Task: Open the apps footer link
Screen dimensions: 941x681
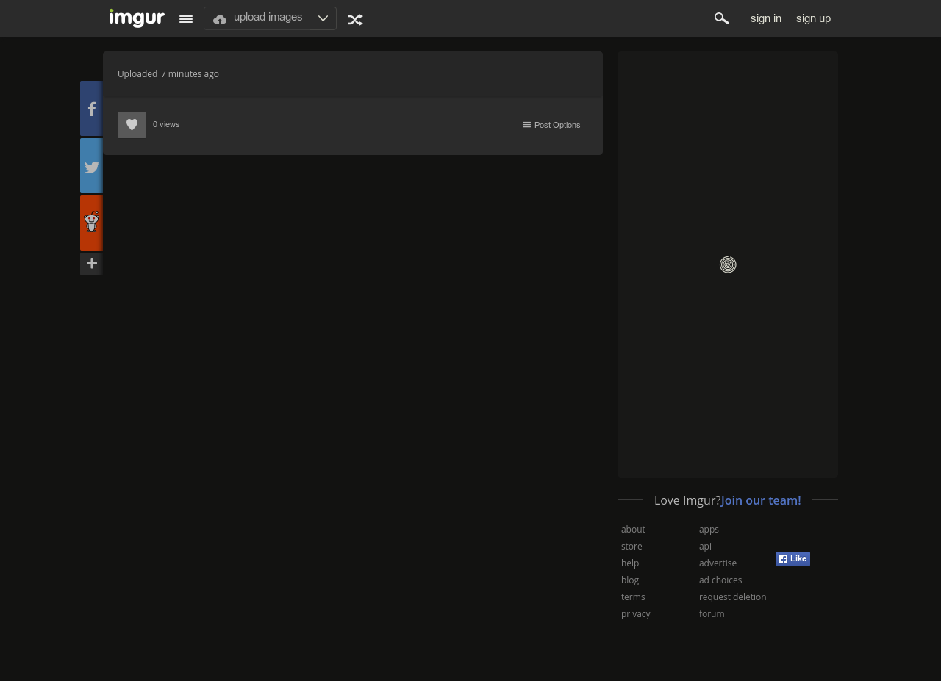Action: coord(709,530)
